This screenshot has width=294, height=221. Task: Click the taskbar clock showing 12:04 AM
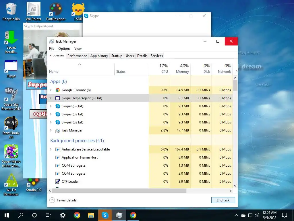click(x=269, y=215)
